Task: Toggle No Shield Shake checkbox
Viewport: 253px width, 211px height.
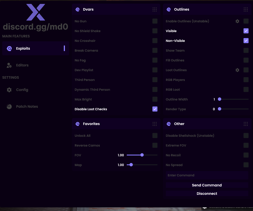Action: pyautogui.click(x=155, y=31)
